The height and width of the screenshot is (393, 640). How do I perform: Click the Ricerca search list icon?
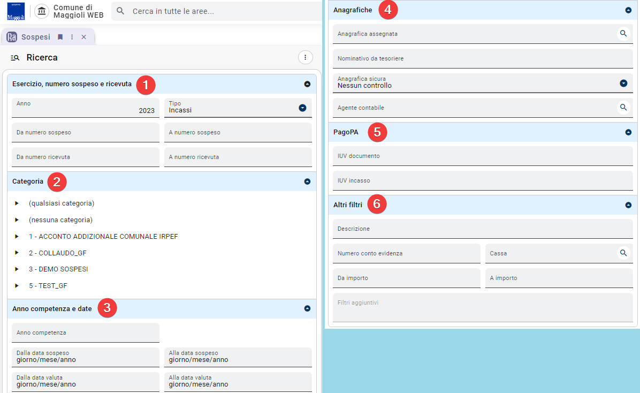[15, 58]
